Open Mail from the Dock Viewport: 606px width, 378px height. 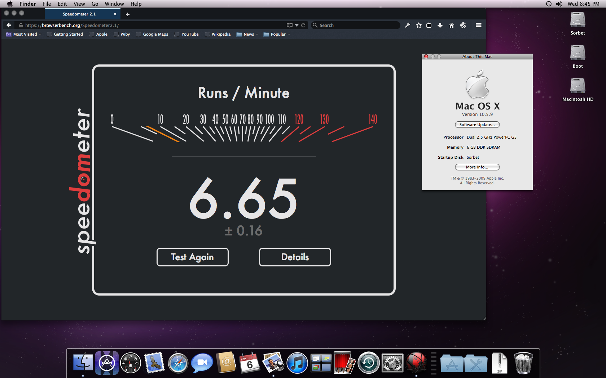[154, 363]
